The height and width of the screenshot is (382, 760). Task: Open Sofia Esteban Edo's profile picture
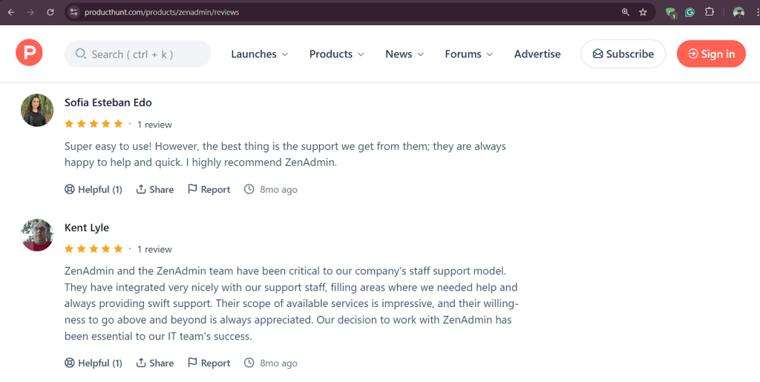coord(37,110)
